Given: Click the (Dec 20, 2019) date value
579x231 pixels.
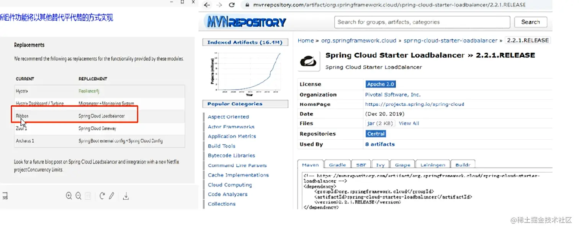Looking at the screenshot, I should [385, 114].
